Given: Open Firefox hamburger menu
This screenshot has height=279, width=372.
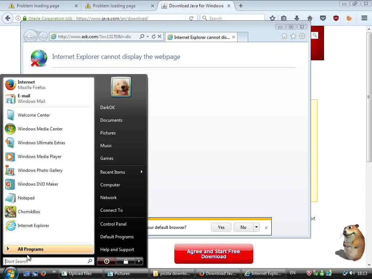Looking at the screenshot, I should tap(364, 18).
